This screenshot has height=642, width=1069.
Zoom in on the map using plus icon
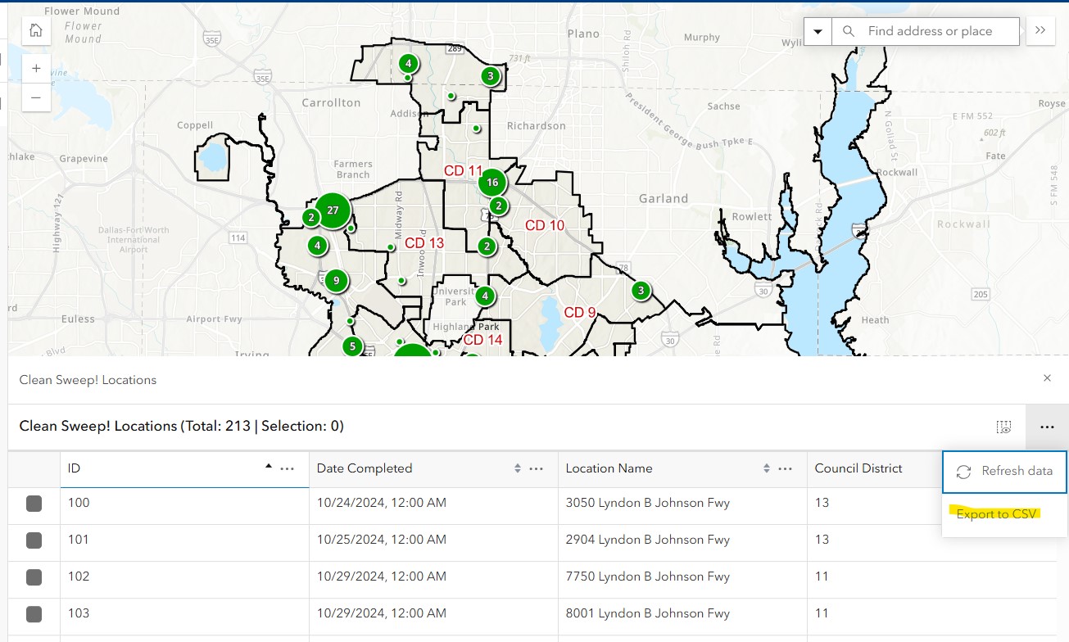36,68
